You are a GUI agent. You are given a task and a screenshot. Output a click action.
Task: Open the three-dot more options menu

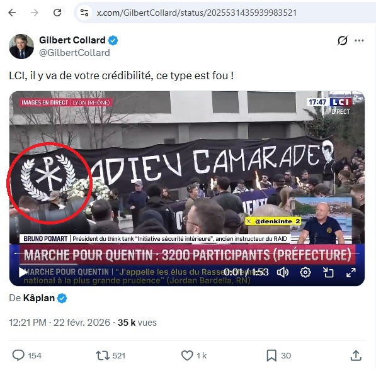tap(359, 40)
